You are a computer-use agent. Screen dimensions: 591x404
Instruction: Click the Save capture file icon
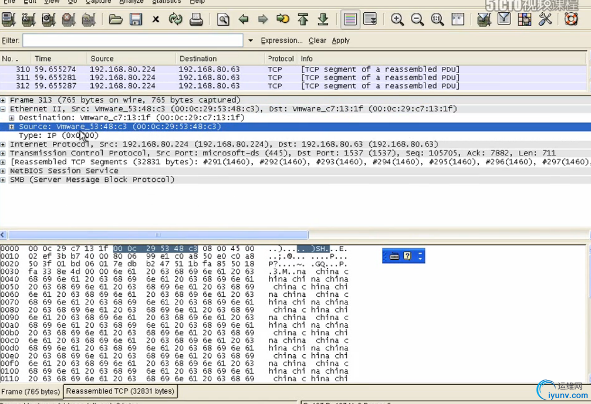pos(136,20)
